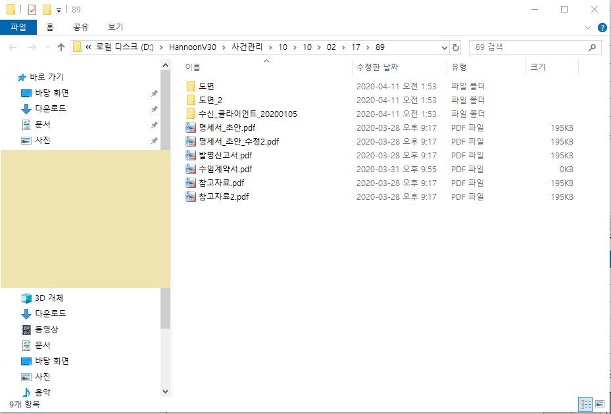Screen dimensions: 611x414
Task: Select the 참고자료2.pdf file icon
Action: [x=191, y=196]
